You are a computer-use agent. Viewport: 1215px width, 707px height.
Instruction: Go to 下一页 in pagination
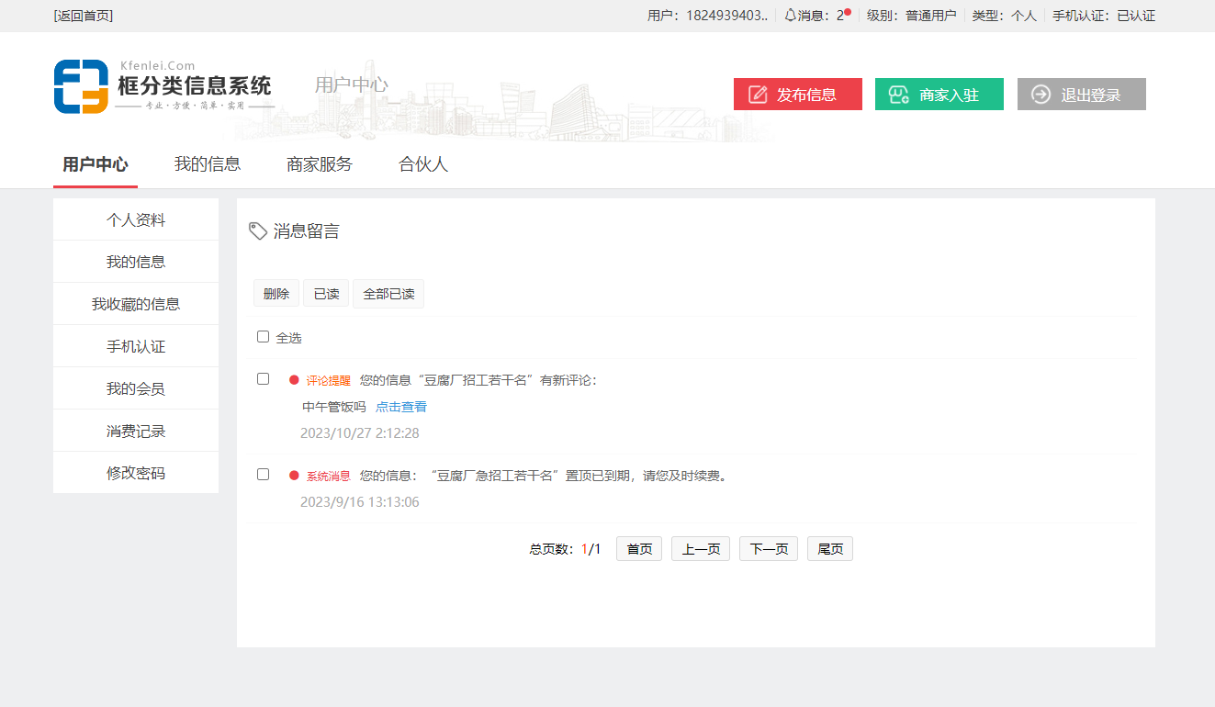pyautogui.click(x=769, y=549)
